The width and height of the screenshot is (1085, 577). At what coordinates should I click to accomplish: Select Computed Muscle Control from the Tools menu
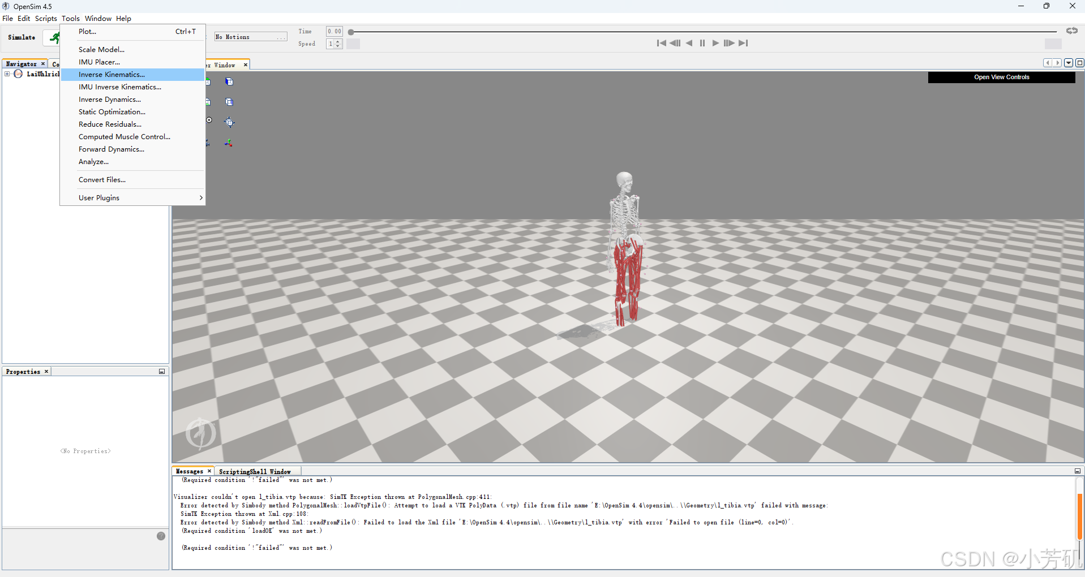point(124,136)
